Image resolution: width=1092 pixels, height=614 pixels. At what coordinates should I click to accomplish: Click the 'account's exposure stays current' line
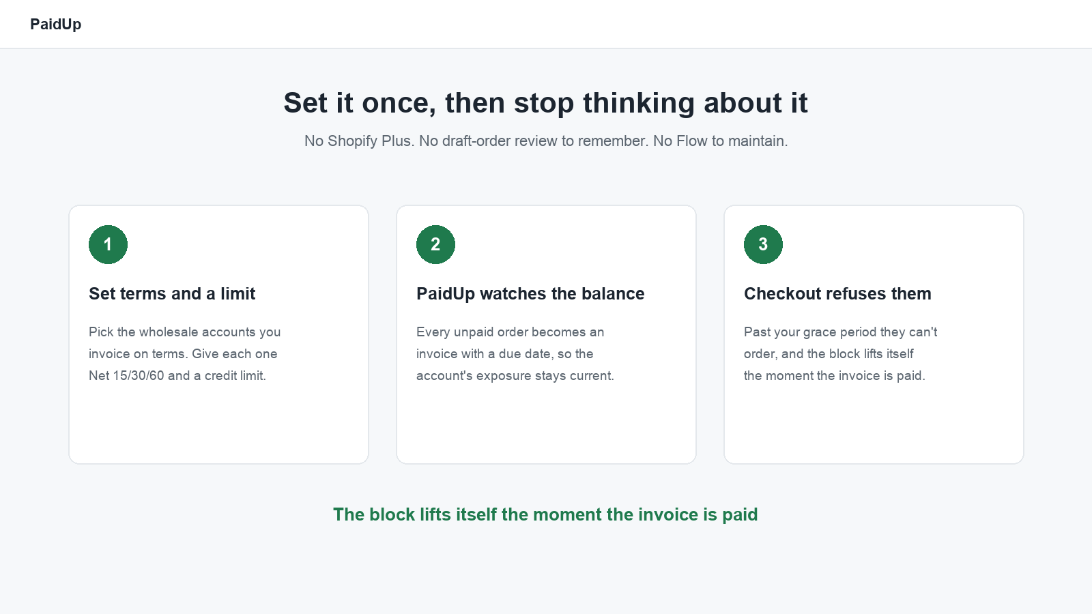[x=515, y=375]
